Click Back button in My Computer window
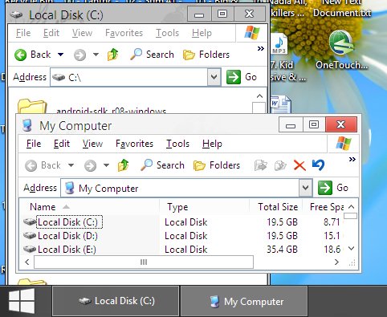 [43, 165]
